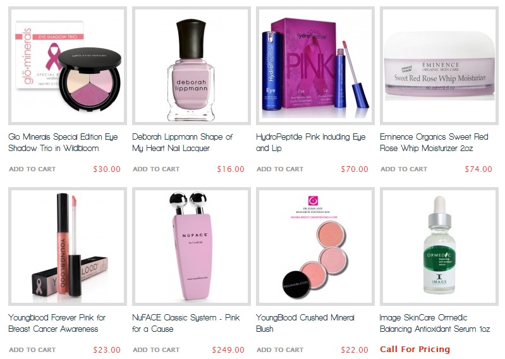Open the NuFACE Classic System title link
505x359 pixels.
[186, 323]
